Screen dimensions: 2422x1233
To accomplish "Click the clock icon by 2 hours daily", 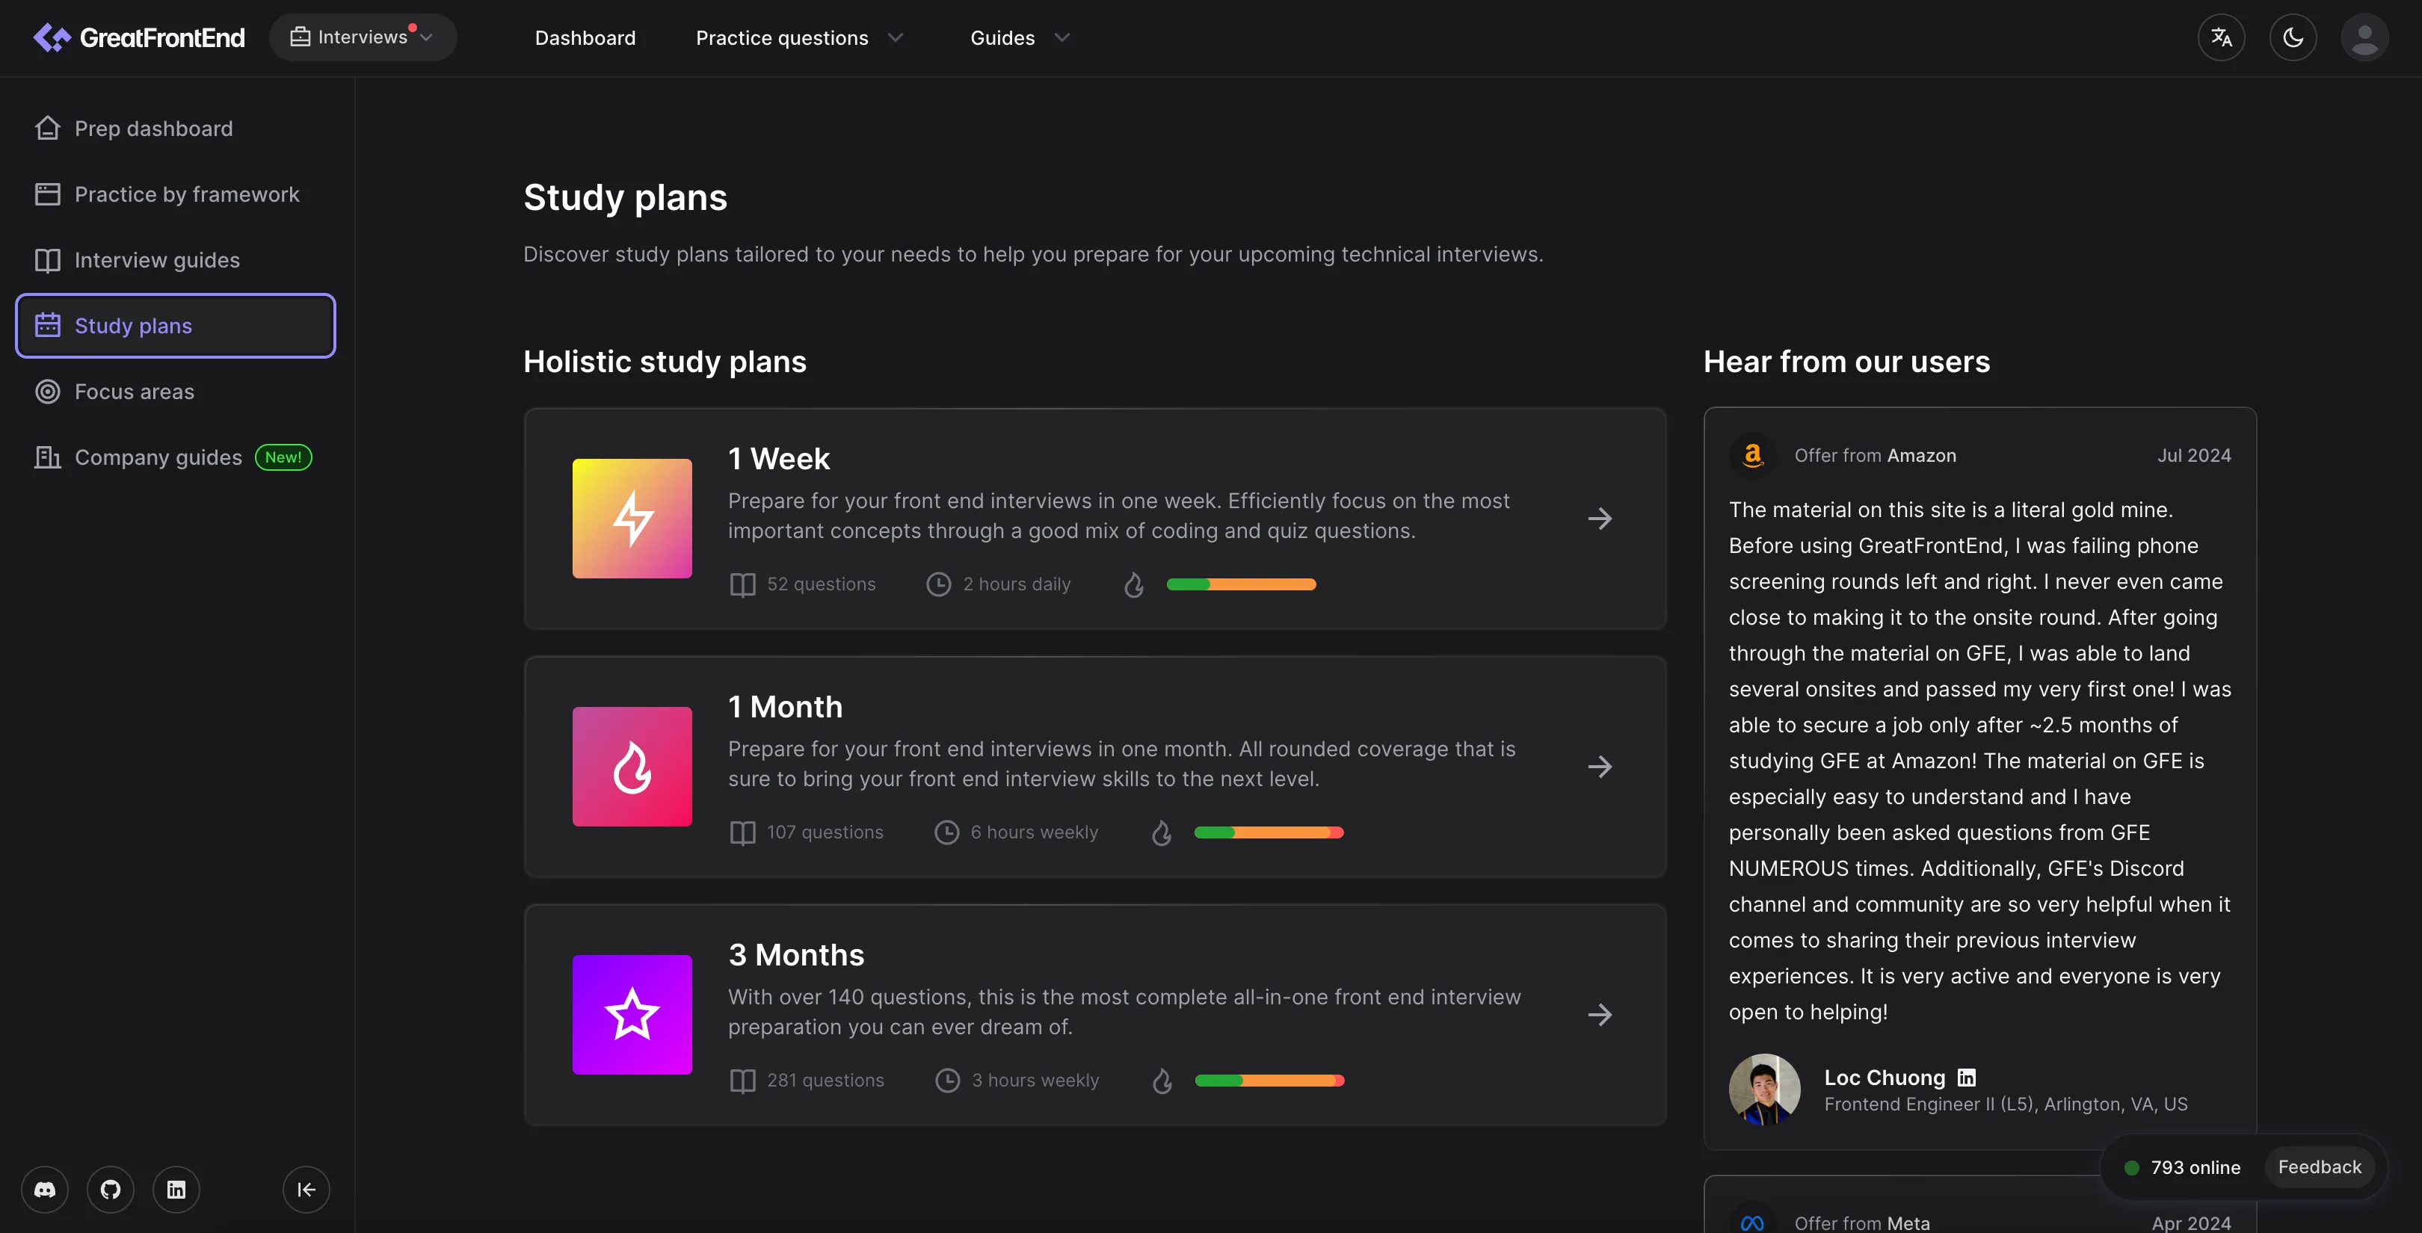I will 938,584.
